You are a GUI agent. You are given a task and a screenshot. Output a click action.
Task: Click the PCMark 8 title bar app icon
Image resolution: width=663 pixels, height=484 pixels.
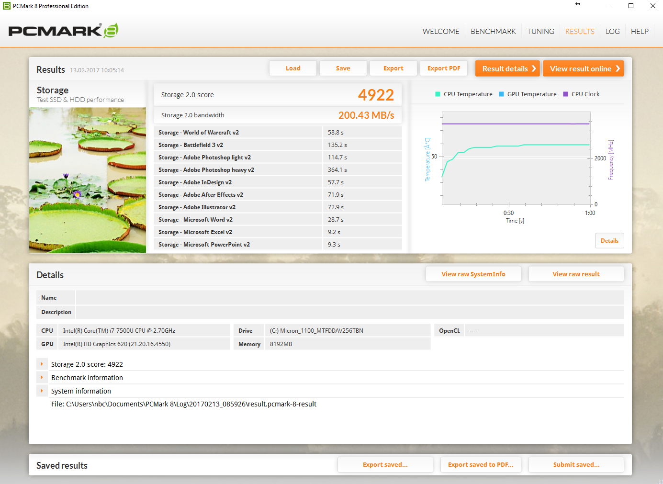tap(7, 6)
